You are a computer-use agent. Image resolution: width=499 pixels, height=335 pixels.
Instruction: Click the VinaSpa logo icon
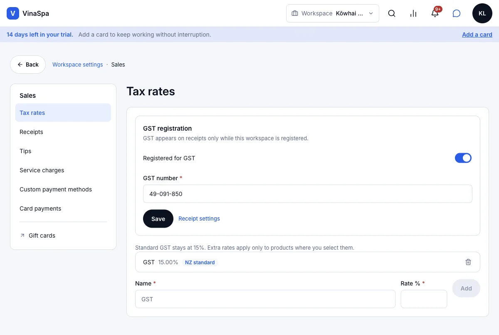13,13
